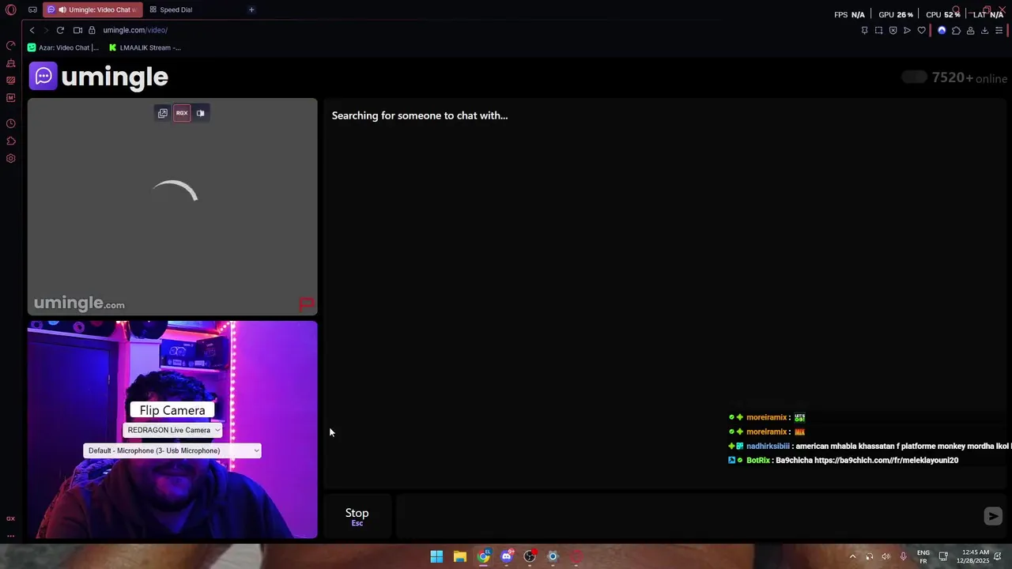1012x569 pixels.
Task: Open the extensions cube in the toolbar
Action: tap(956, 30)
